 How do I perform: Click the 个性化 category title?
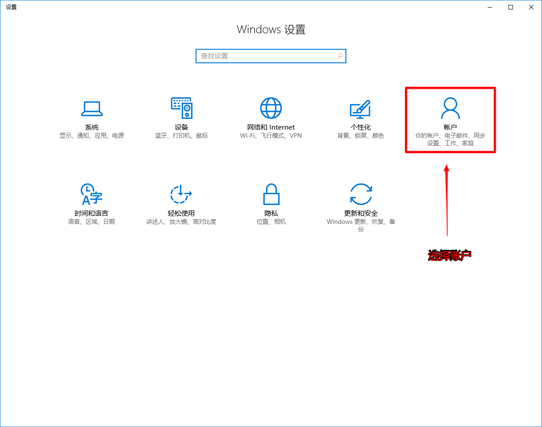[x=360, y=127]
